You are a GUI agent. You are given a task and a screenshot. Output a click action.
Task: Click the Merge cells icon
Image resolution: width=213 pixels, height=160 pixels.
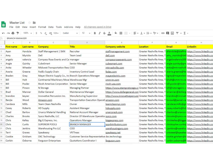click(x=126, y=33)
